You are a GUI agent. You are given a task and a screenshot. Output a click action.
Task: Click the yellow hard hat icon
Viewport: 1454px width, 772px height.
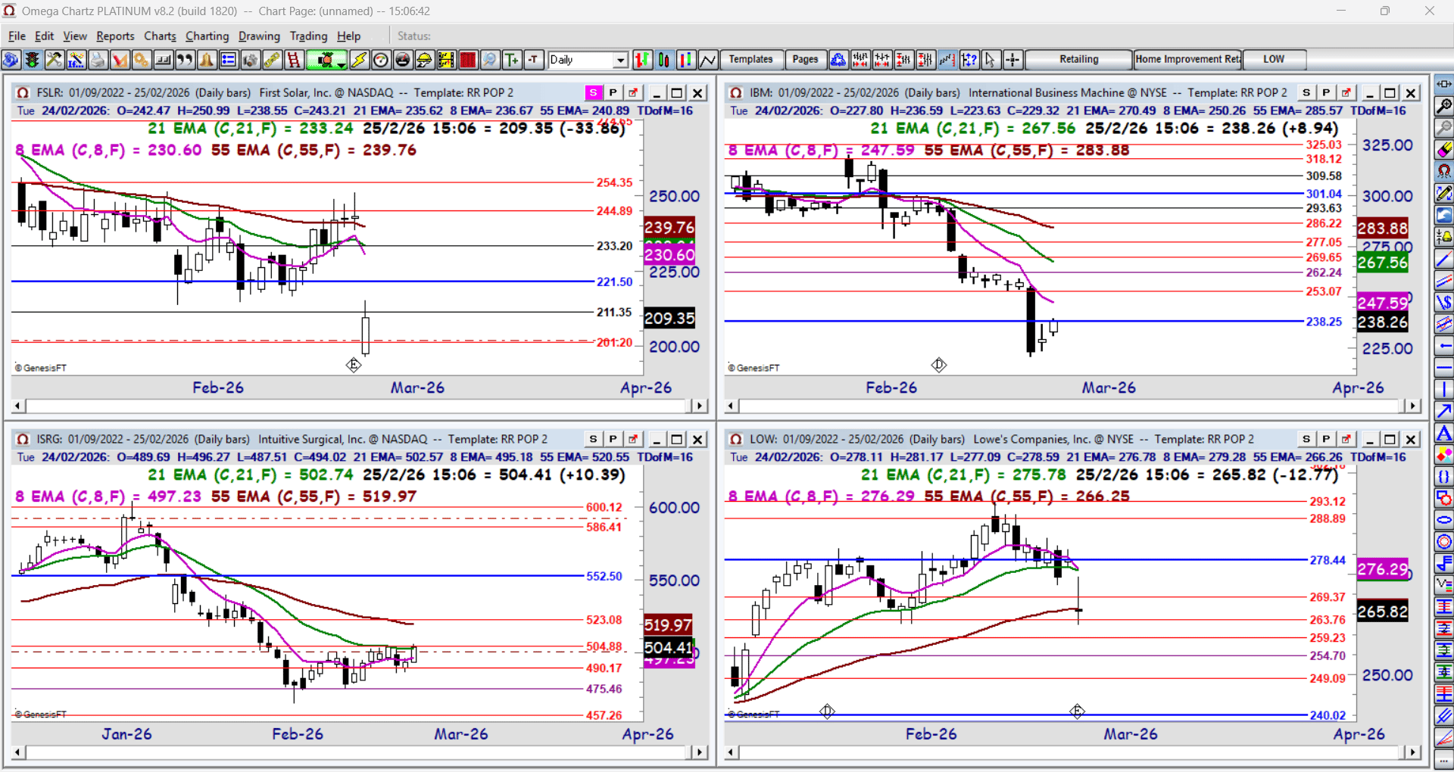(x=425, y=60)
